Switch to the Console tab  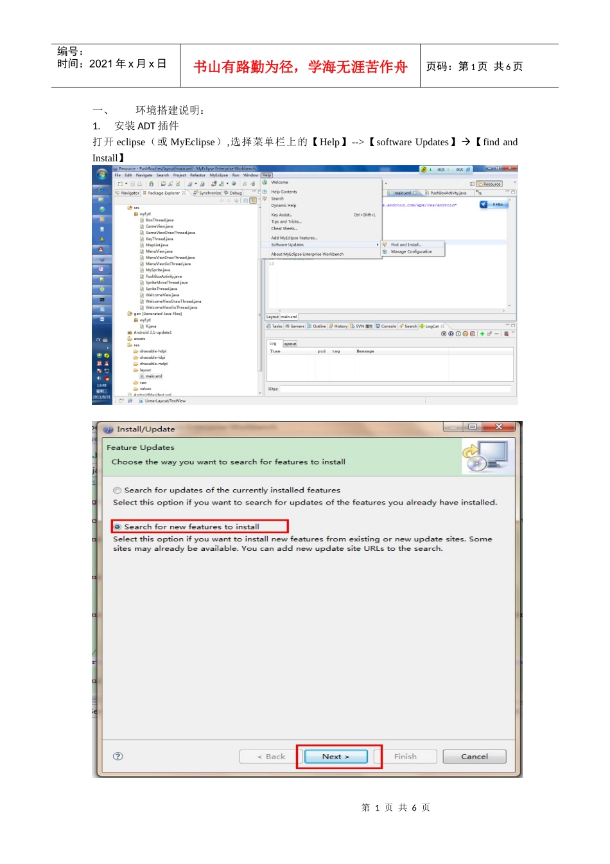coord(386,327)
